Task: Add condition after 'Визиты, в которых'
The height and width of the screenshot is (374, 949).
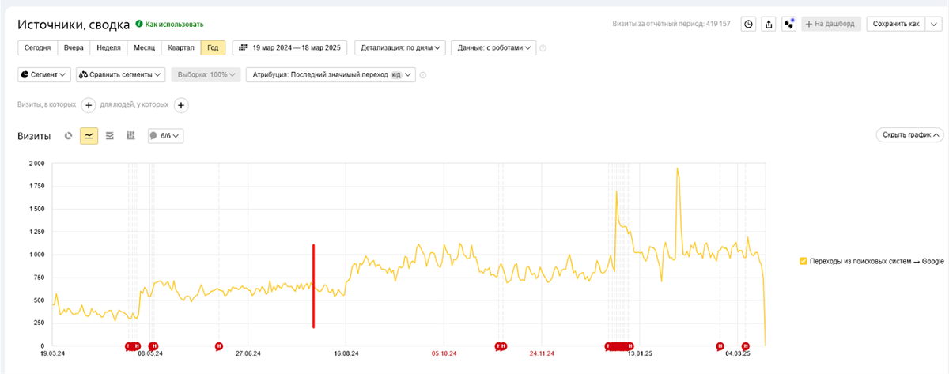Action: click(x=88, y=104)
